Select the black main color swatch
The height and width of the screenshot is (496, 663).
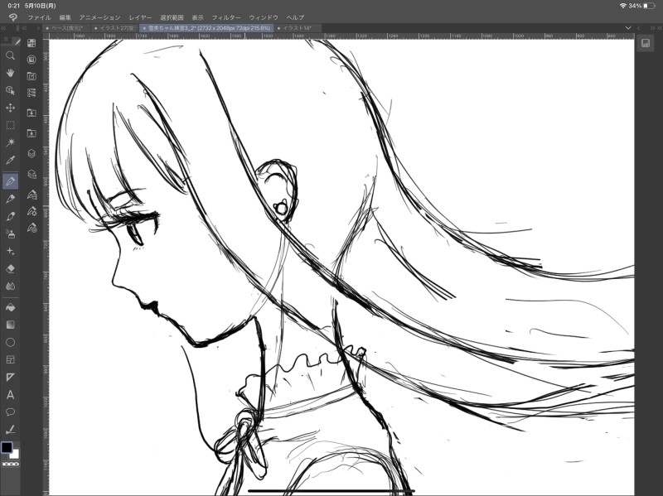coord(7,447)
